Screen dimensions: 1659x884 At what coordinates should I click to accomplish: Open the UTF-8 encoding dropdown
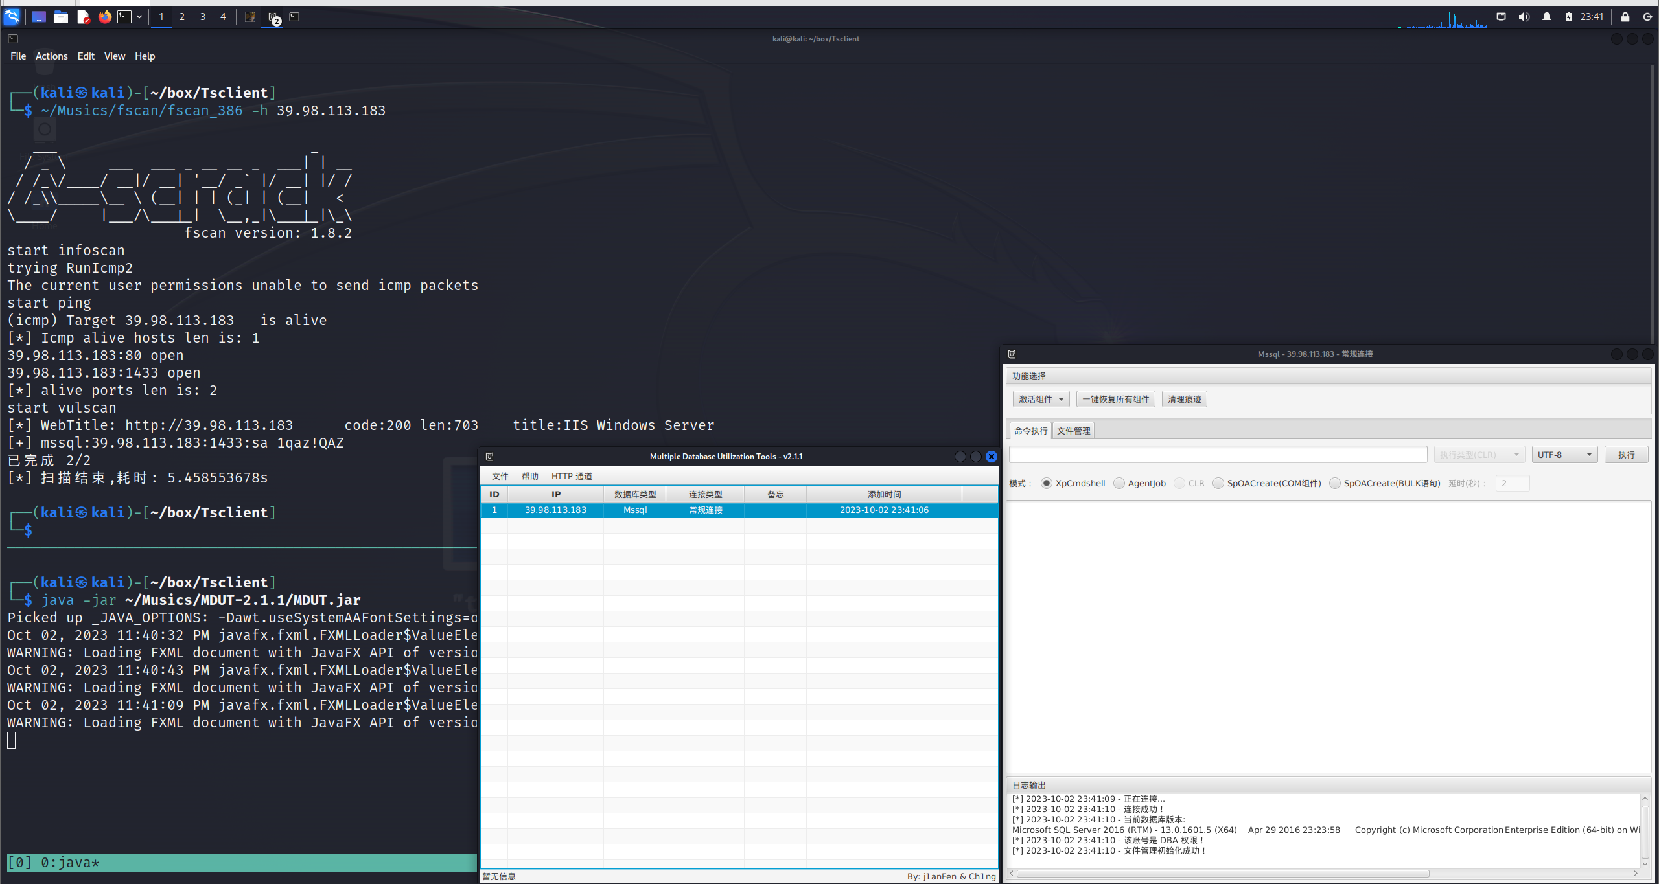pyautogui.click(x=1564, y=455)
